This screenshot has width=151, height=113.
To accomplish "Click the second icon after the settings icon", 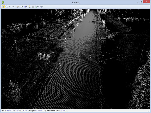I will 26,7.
